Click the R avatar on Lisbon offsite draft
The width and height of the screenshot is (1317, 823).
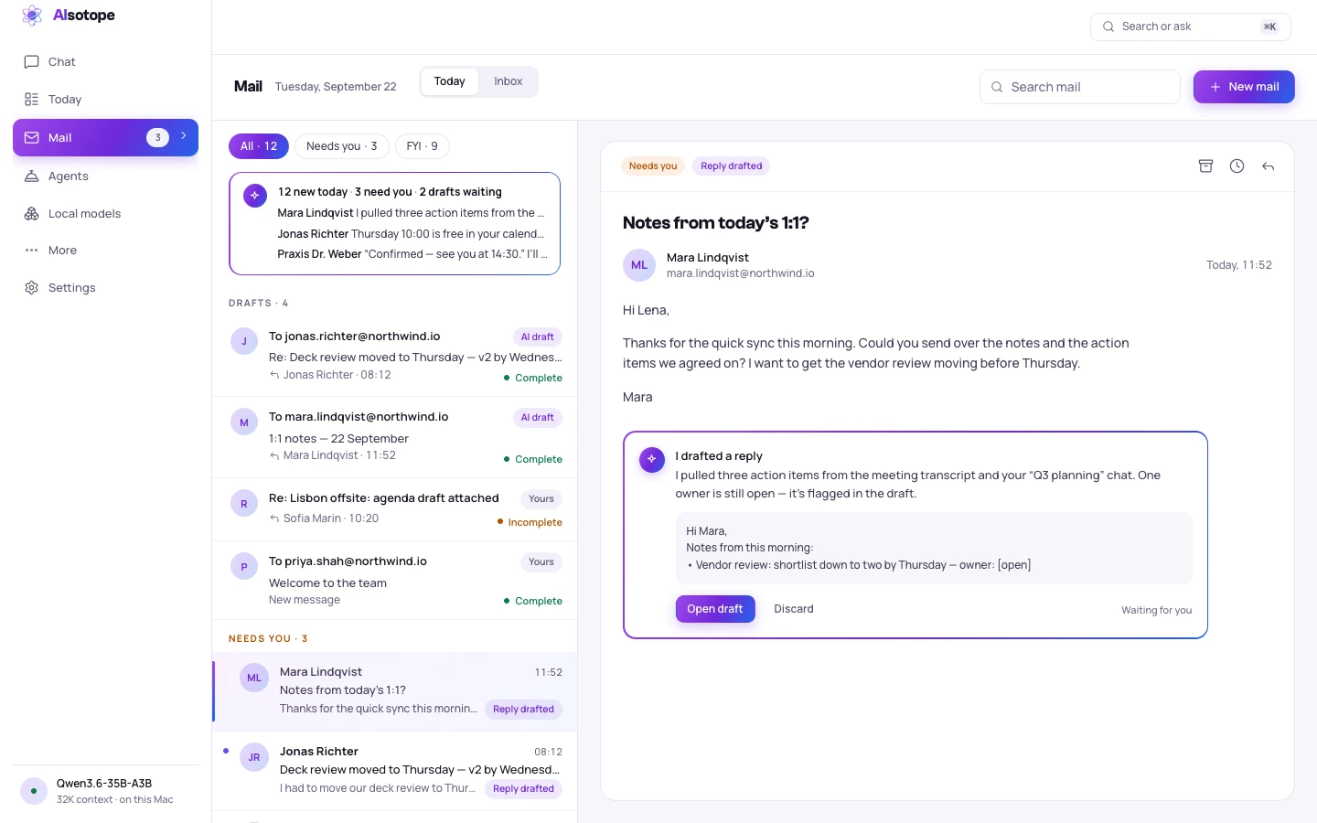click(244, 504)
